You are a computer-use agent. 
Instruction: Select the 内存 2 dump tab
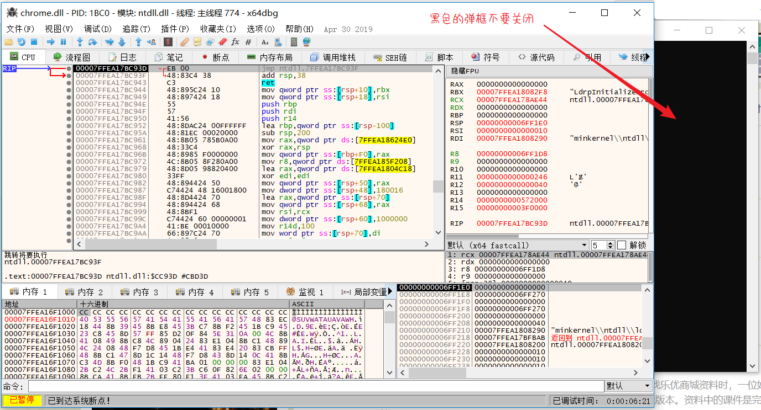[84, 291]
